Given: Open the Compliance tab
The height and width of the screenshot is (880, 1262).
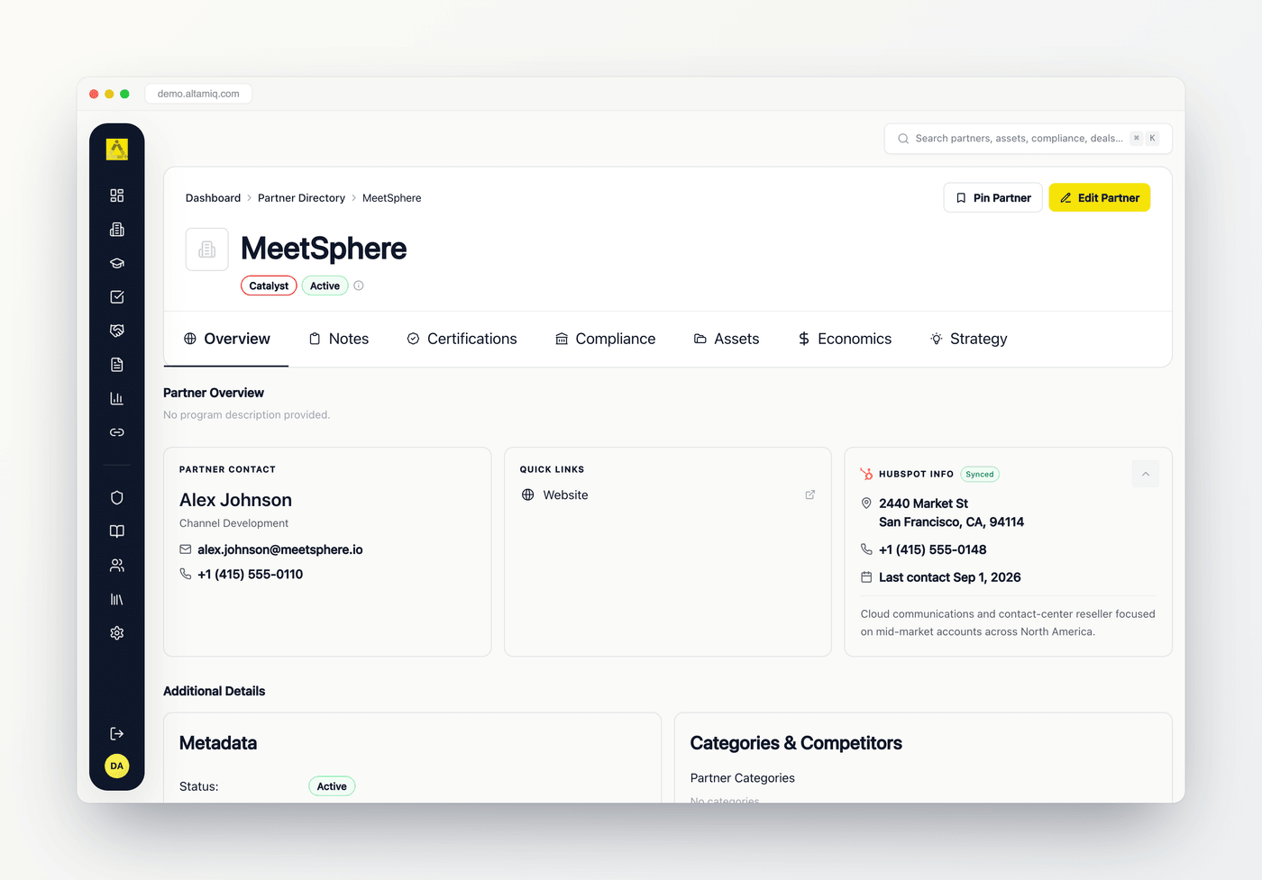Looking at the screenshot, I should 605,339.
